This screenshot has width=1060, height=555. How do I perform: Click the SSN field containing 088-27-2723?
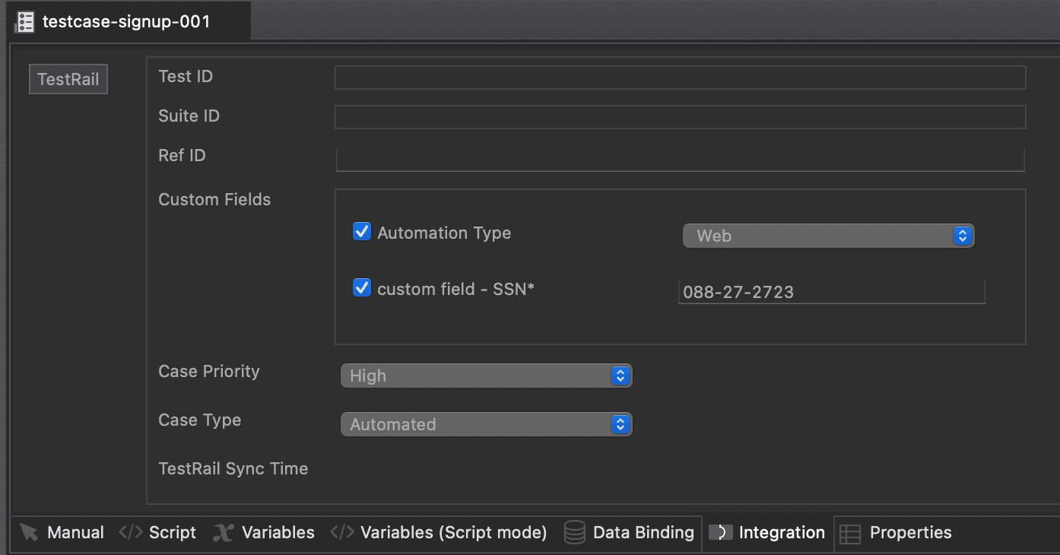point(831,292)
